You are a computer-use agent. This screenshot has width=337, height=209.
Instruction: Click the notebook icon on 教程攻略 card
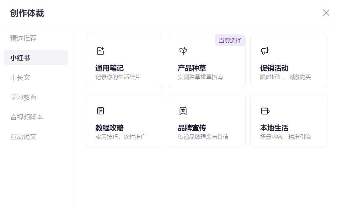coord(100,111)
